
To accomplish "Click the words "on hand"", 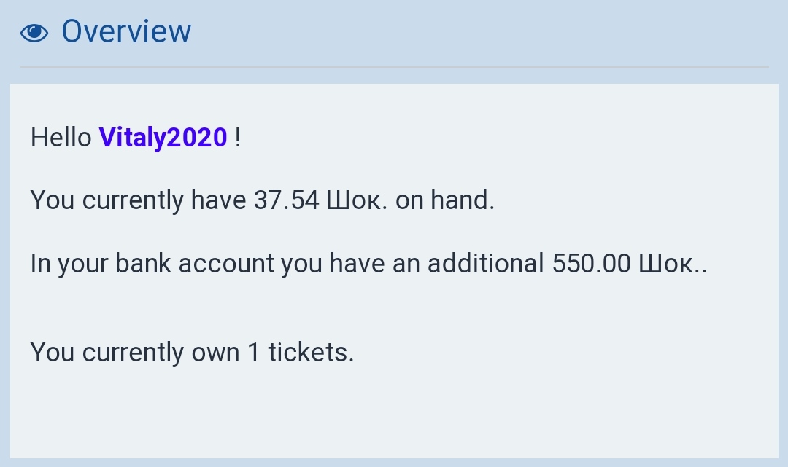I will point(445,200).
